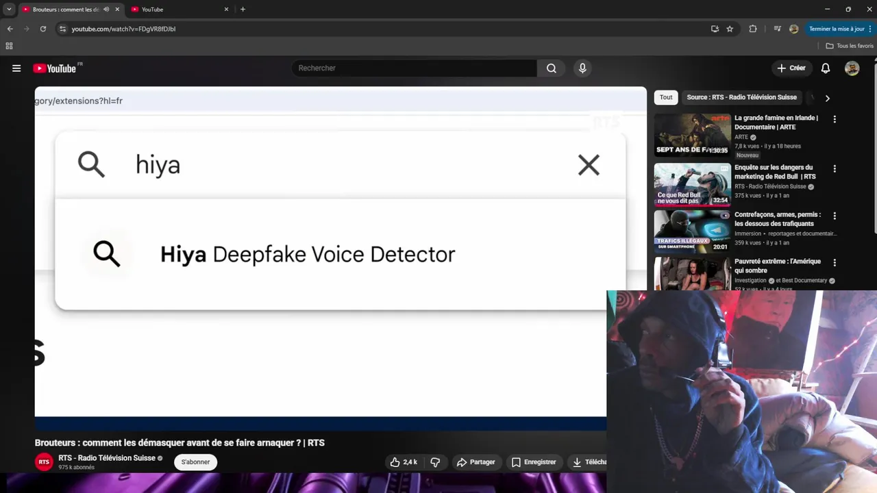This screenshot has width=877, height=493.
Task: Dislike the video with thumbs down
Action: [x=435, y=462]
